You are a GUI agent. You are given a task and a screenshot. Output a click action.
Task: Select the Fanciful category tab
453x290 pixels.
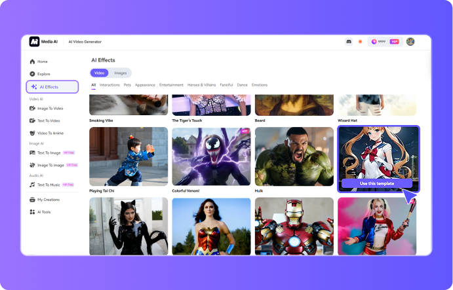tap(226, 85)
